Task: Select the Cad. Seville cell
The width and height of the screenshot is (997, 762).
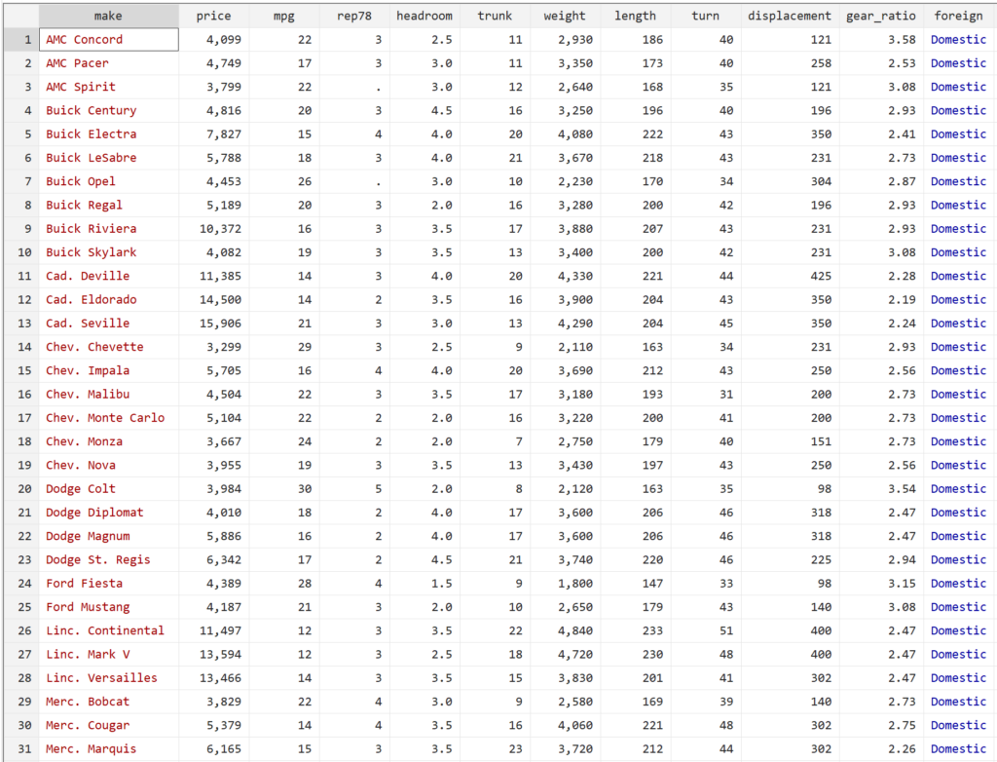Action: pyautogui.click(x=109, y=323)
